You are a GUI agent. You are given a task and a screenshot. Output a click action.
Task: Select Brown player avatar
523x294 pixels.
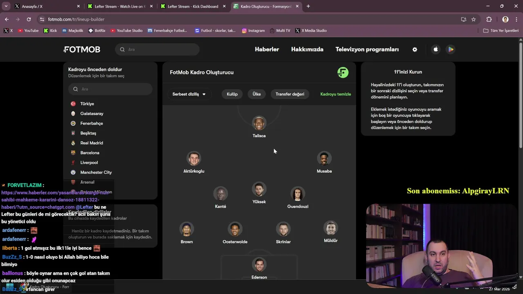tap(186, 229)
